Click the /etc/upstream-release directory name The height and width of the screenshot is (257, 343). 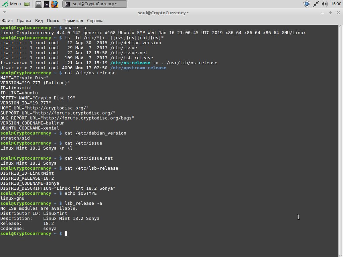tap(138, 68)
